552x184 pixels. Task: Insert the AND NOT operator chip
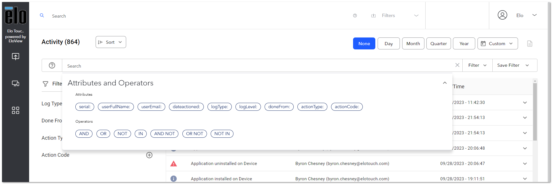[x=164, y=134]
